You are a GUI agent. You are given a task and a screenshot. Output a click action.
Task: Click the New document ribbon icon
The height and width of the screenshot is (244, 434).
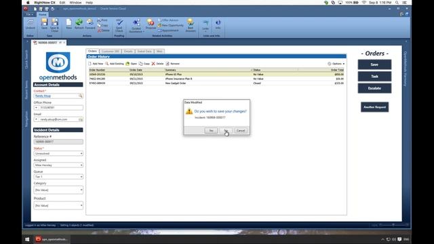click(68, 24)
